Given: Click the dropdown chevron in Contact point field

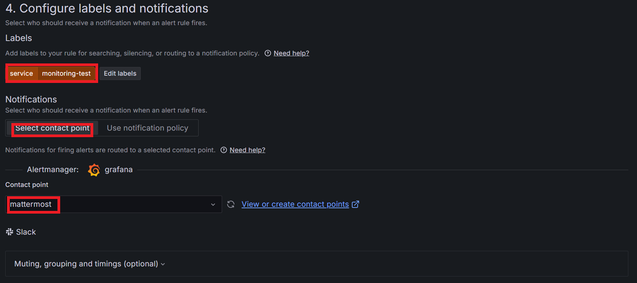Looking at the screenshot, I should 213,204.
